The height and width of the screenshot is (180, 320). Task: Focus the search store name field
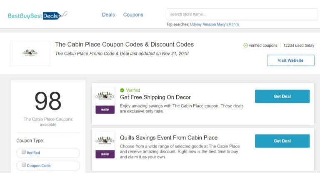[x=242, y=14]
